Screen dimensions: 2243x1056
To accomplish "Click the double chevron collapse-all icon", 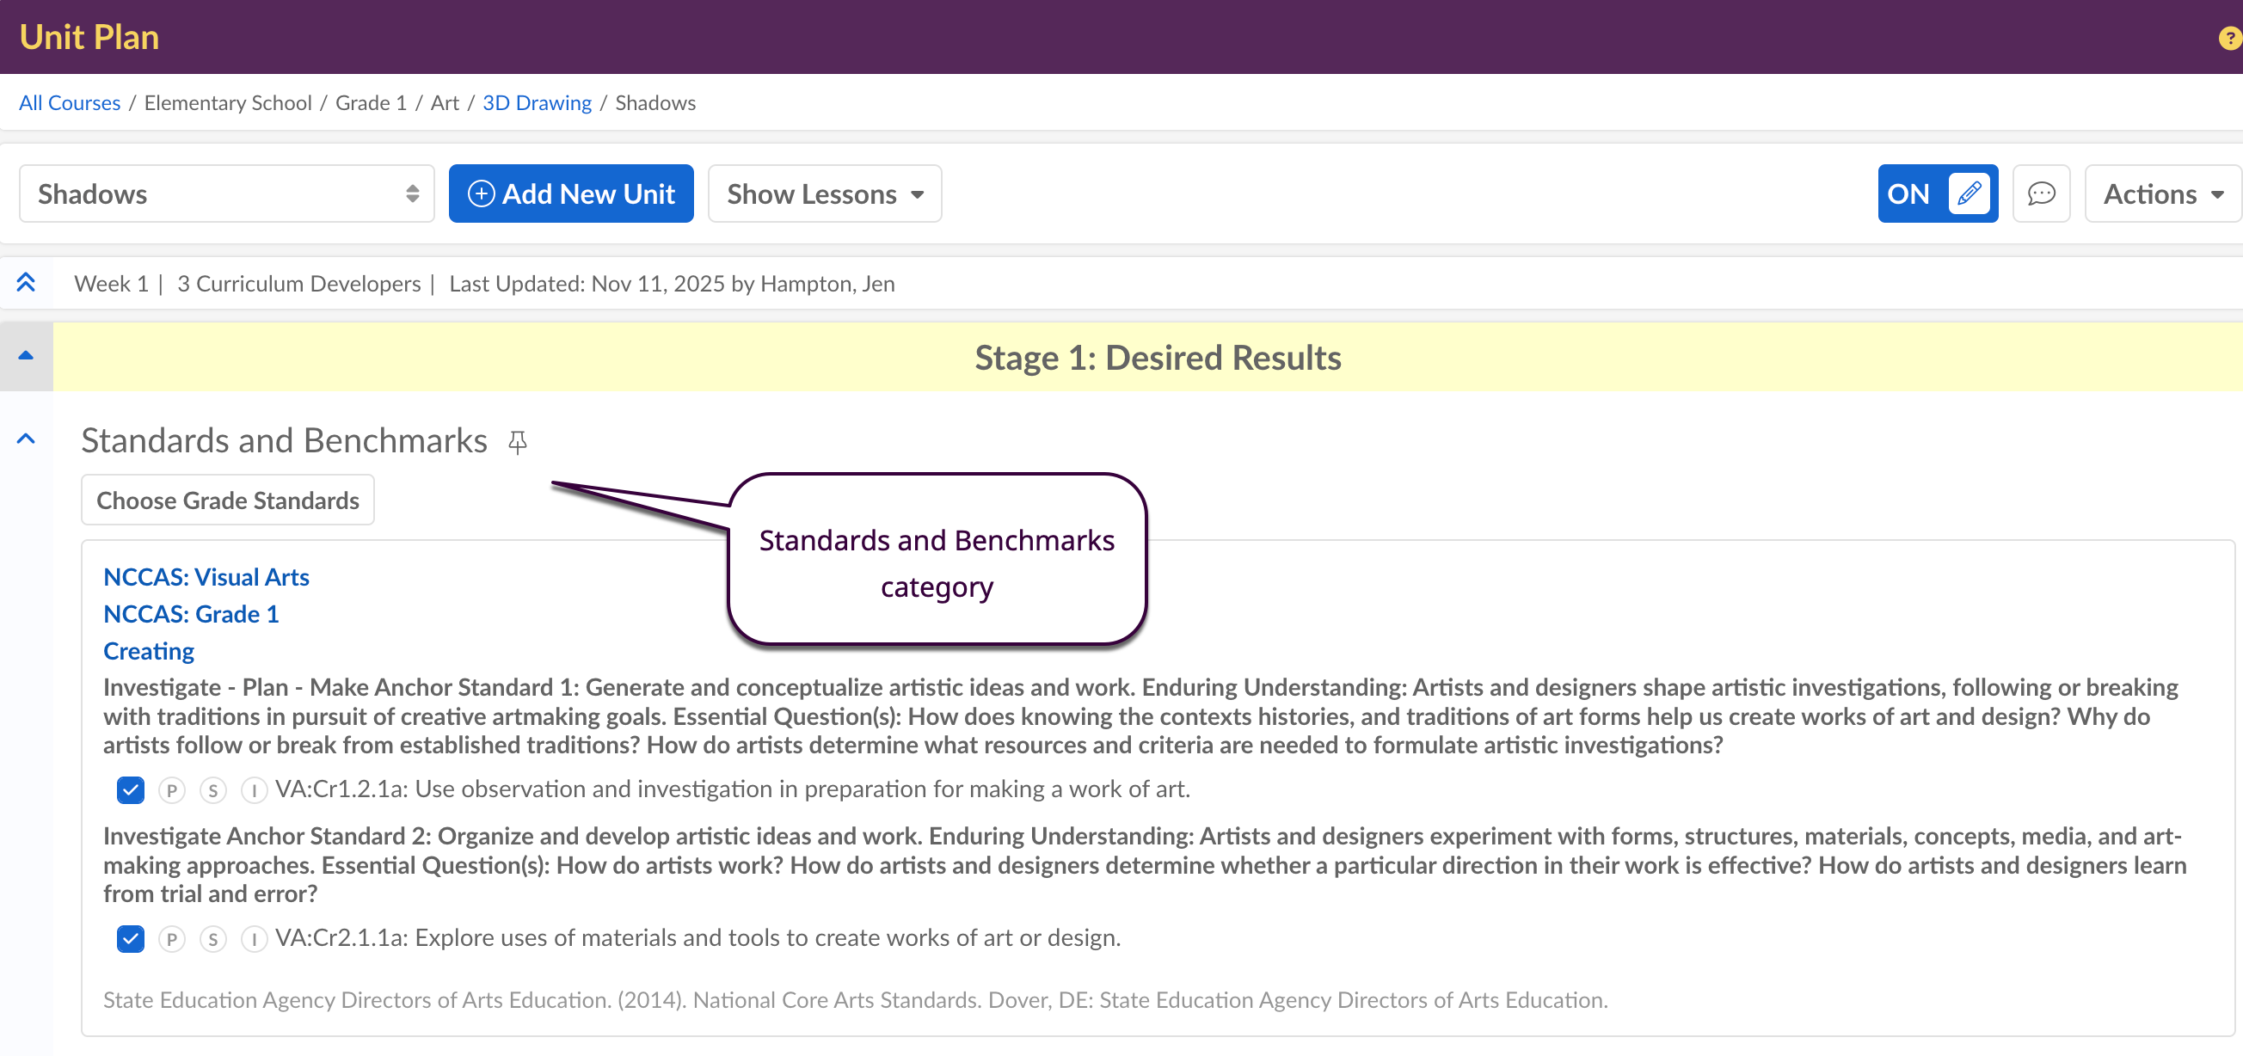I will click(26, 283).
